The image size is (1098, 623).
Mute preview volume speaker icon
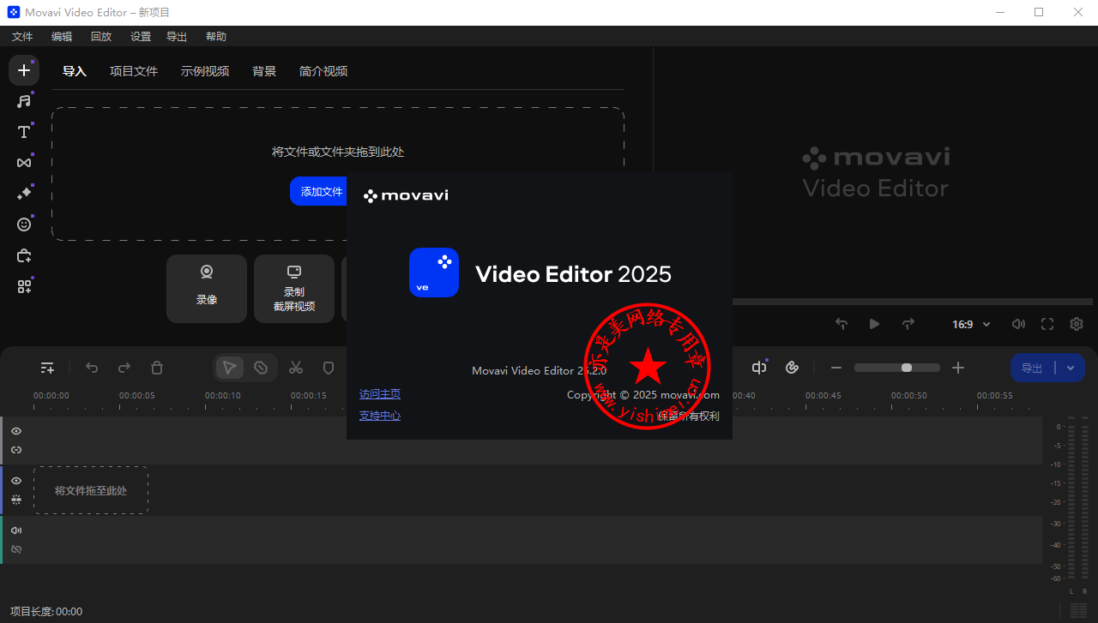coord(1018,324)
